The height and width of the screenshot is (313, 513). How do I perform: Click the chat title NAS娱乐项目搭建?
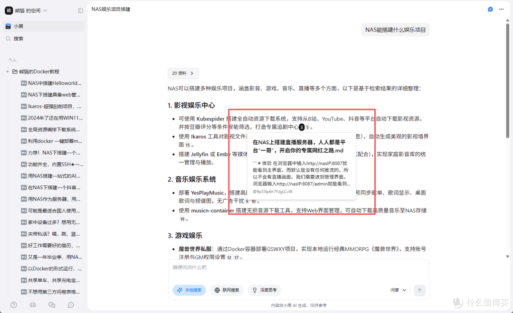tap(111, 9)
